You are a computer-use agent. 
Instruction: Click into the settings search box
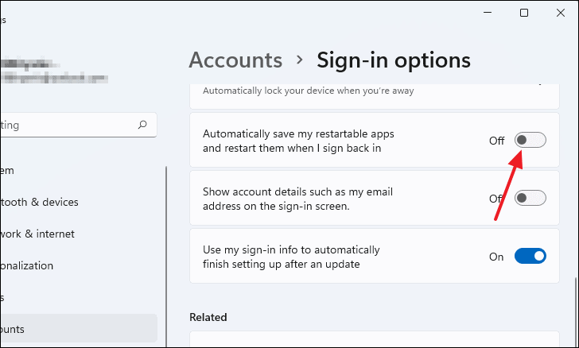pyautogui.click(x=72, y=125)
